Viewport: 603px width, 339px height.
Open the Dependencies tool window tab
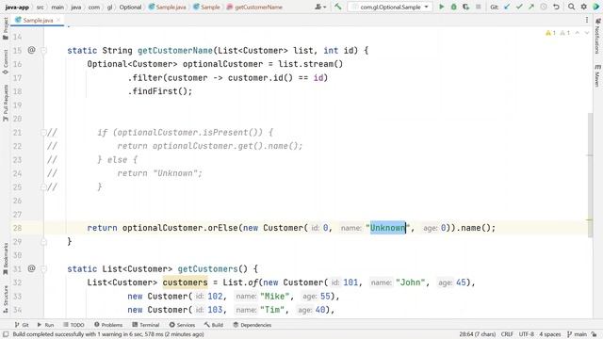coord(252,325)
